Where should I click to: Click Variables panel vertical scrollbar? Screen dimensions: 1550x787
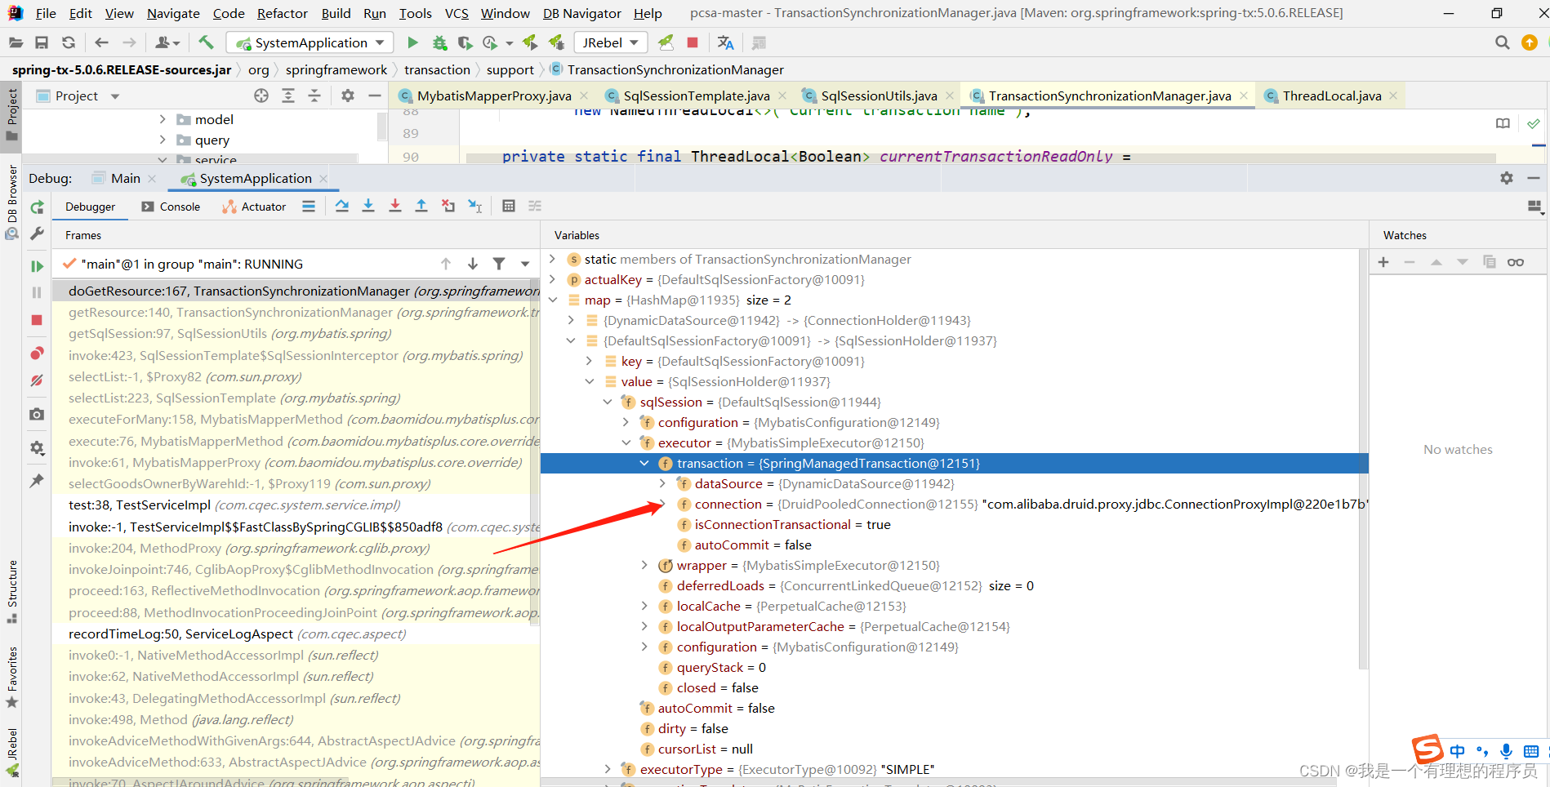pos(1362,457)
